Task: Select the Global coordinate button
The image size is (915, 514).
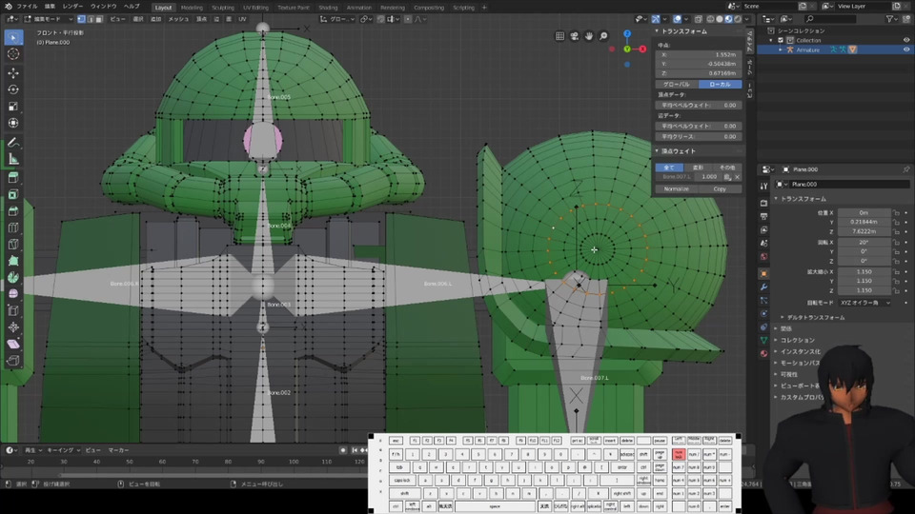Action: click(x=677, y=85)
